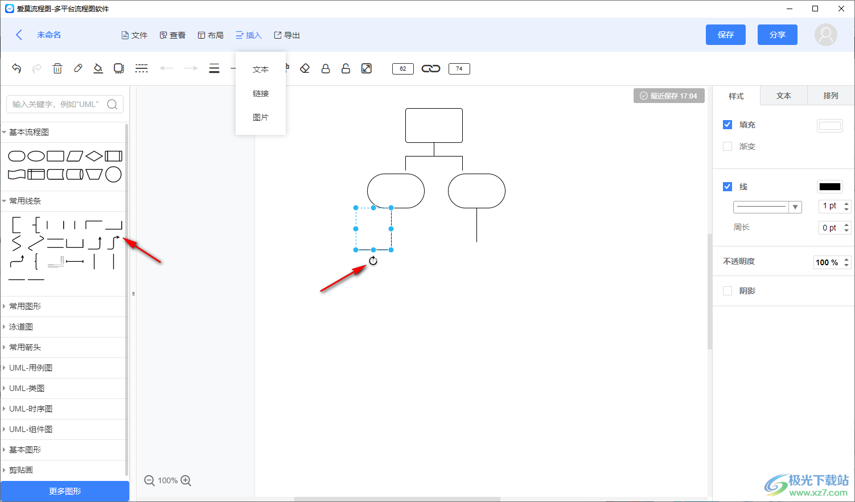Choose 图片 from insert menu

[261, 117]
